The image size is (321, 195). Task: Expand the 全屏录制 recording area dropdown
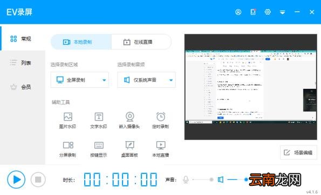tap(80, 80)
